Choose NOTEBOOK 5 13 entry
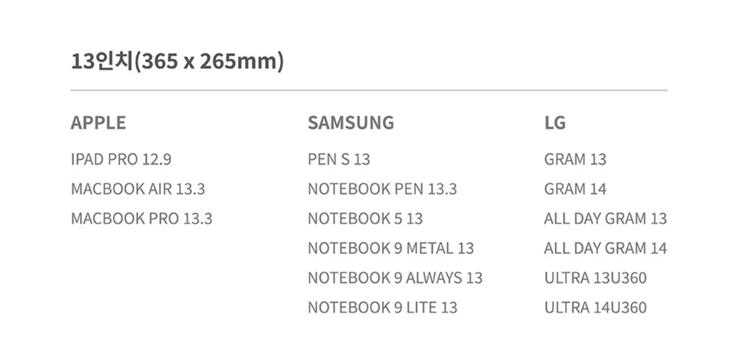 (x=365, y=219)
